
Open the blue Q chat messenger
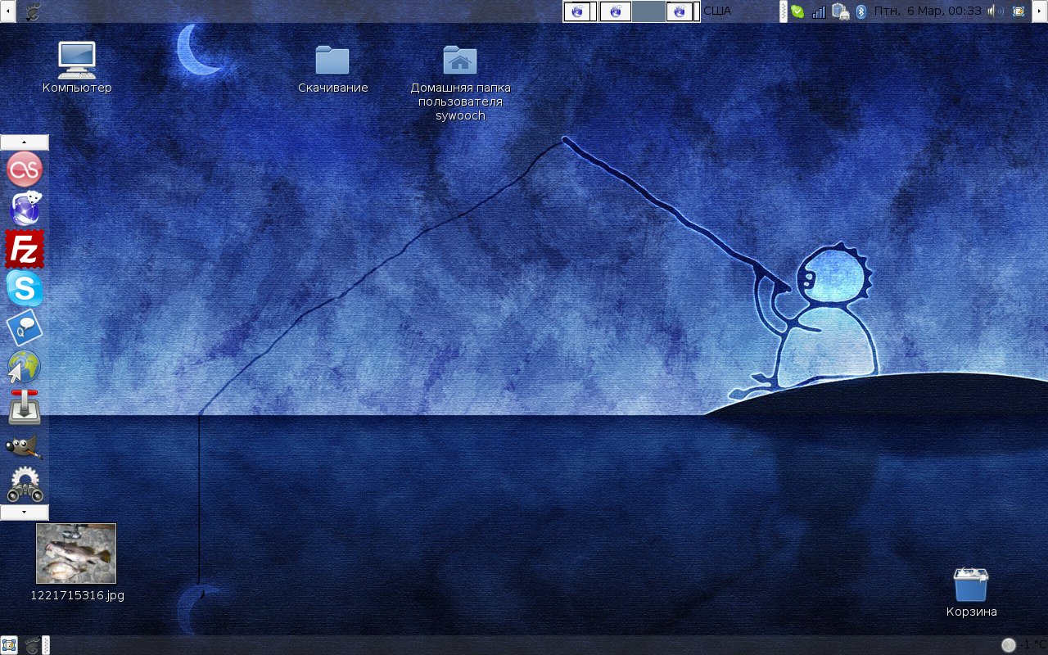(x=25, y=328)
